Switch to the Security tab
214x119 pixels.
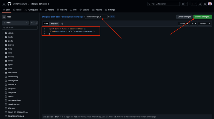(84, 10)
